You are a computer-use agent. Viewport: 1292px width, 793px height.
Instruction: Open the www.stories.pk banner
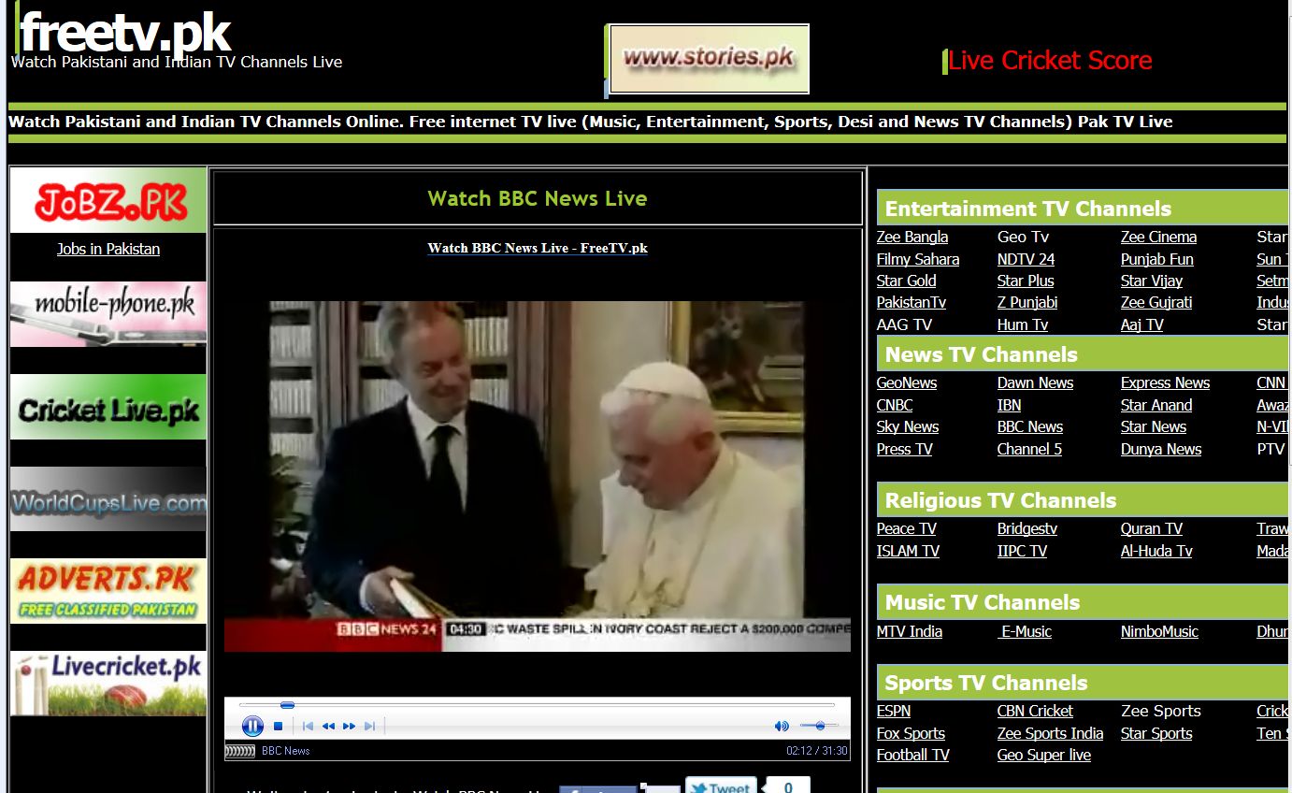pyautogui.click(x=709, y=59)
